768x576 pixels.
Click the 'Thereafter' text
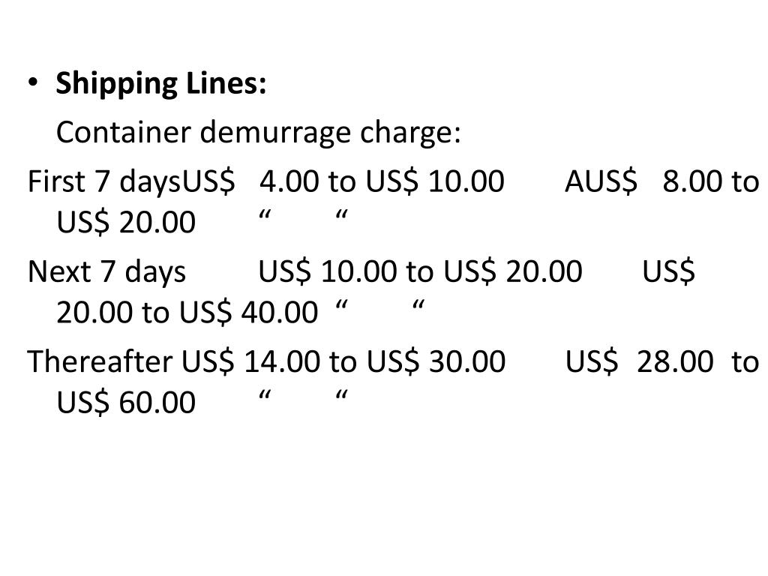(x=100, y=361)
